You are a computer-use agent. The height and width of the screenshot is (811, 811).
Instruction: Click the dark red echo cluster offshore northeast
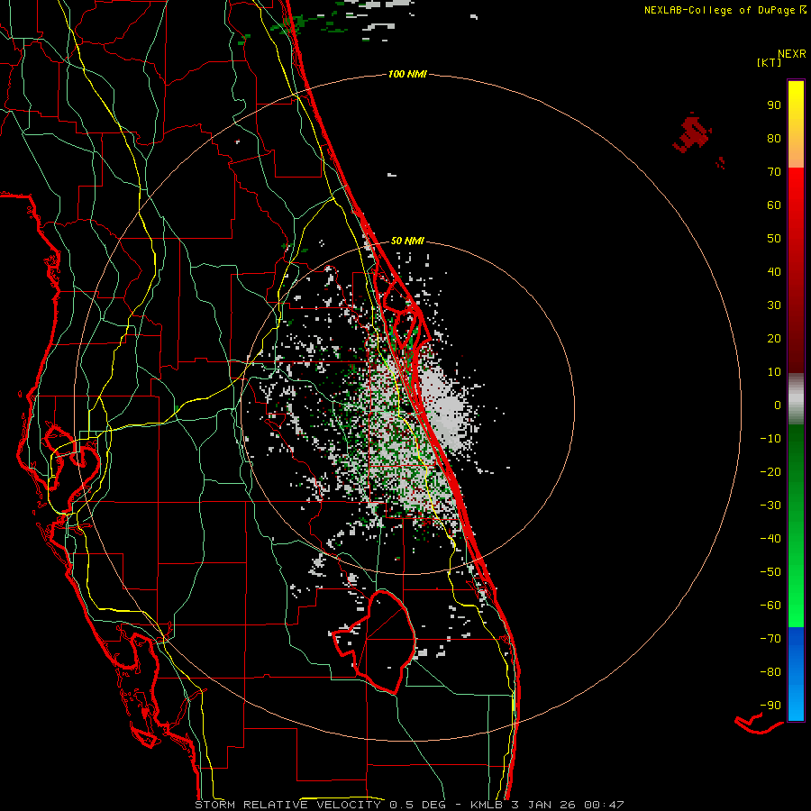692,133
